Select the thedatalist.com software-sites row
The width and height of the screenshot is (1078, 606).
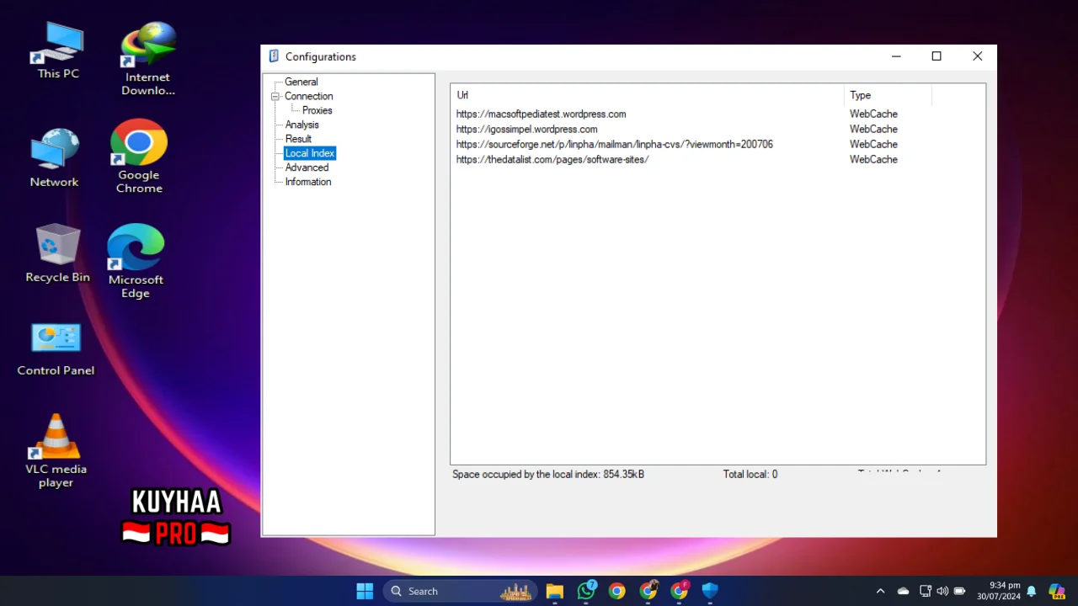(718, 159)
